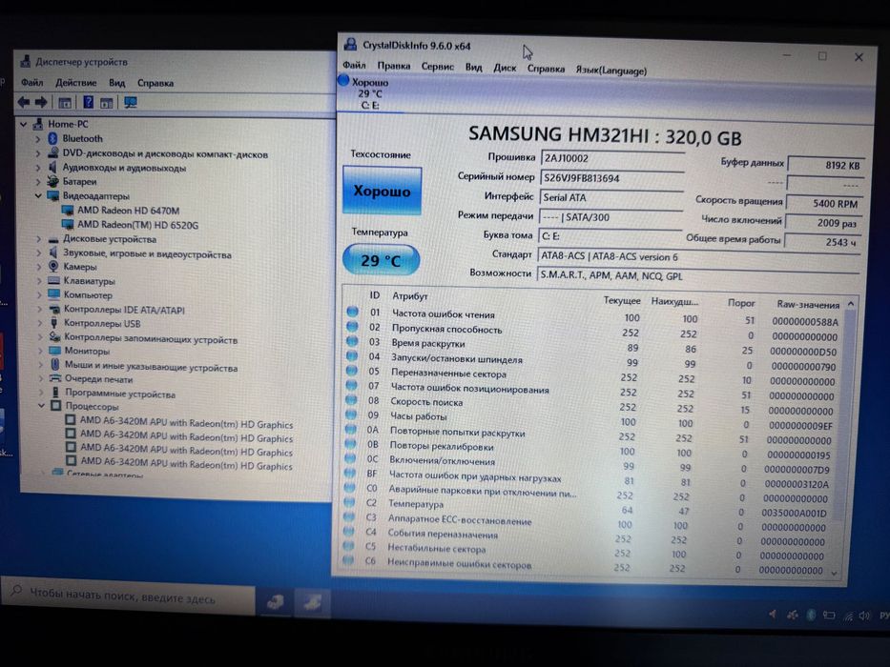
Task: Expand the Контроллеры USB category
Action: click(40, 323)
